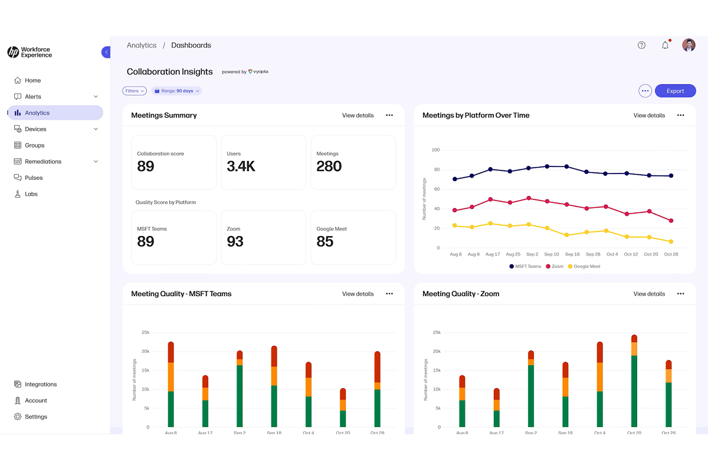View details of Meeting Quality - MSFT Teams
The width and height of the screenshot is (708, 472).
[x=358, y=294]
